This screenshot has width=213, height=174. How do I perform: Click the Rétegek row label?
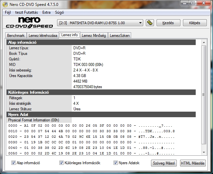16,98
